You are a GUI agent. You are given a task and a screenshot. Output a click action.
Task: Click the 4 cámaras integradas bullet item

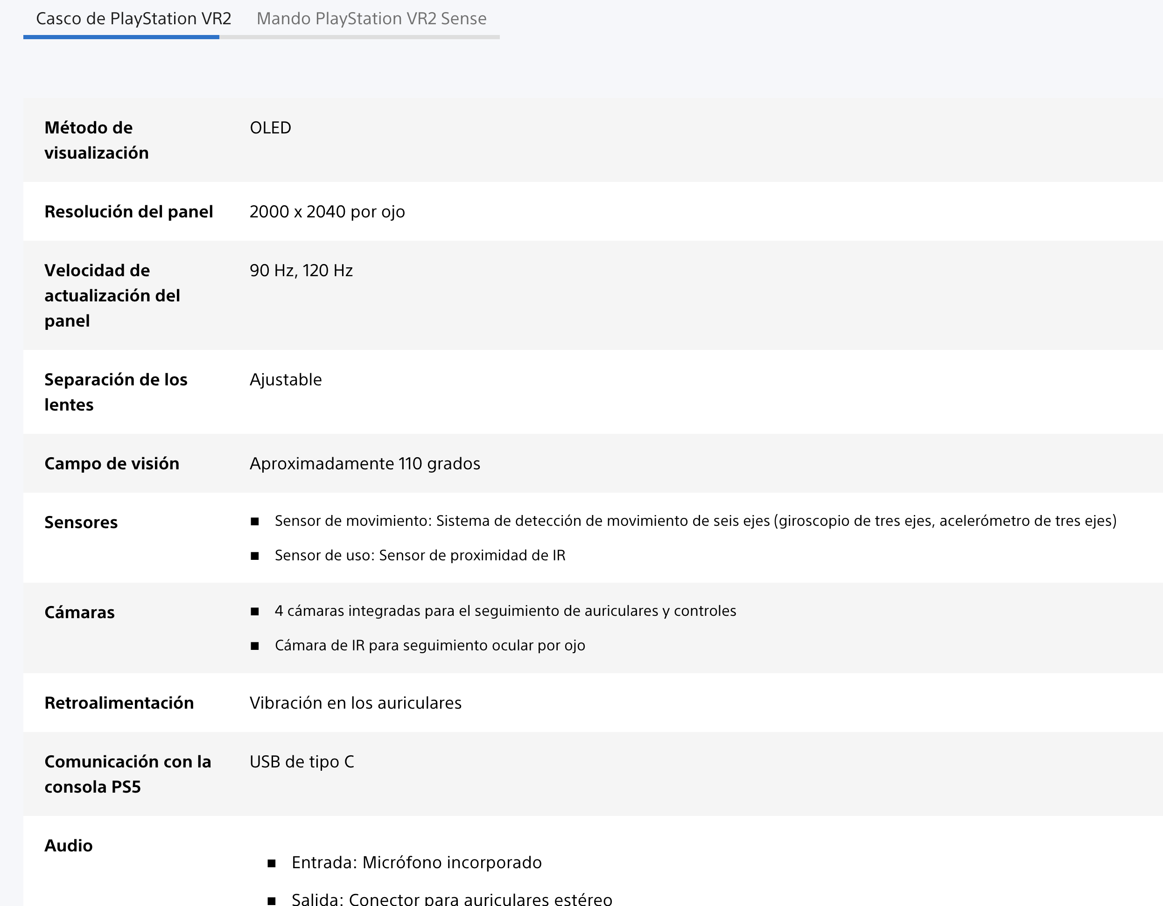[505, 611]
